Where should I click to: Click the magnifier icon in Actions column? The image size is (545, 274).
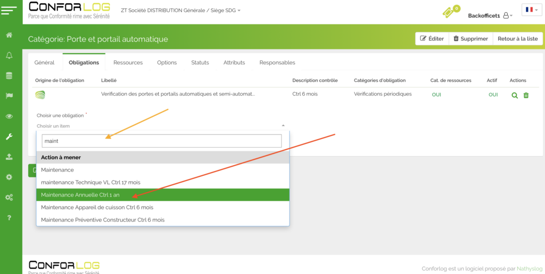(515, 95)
